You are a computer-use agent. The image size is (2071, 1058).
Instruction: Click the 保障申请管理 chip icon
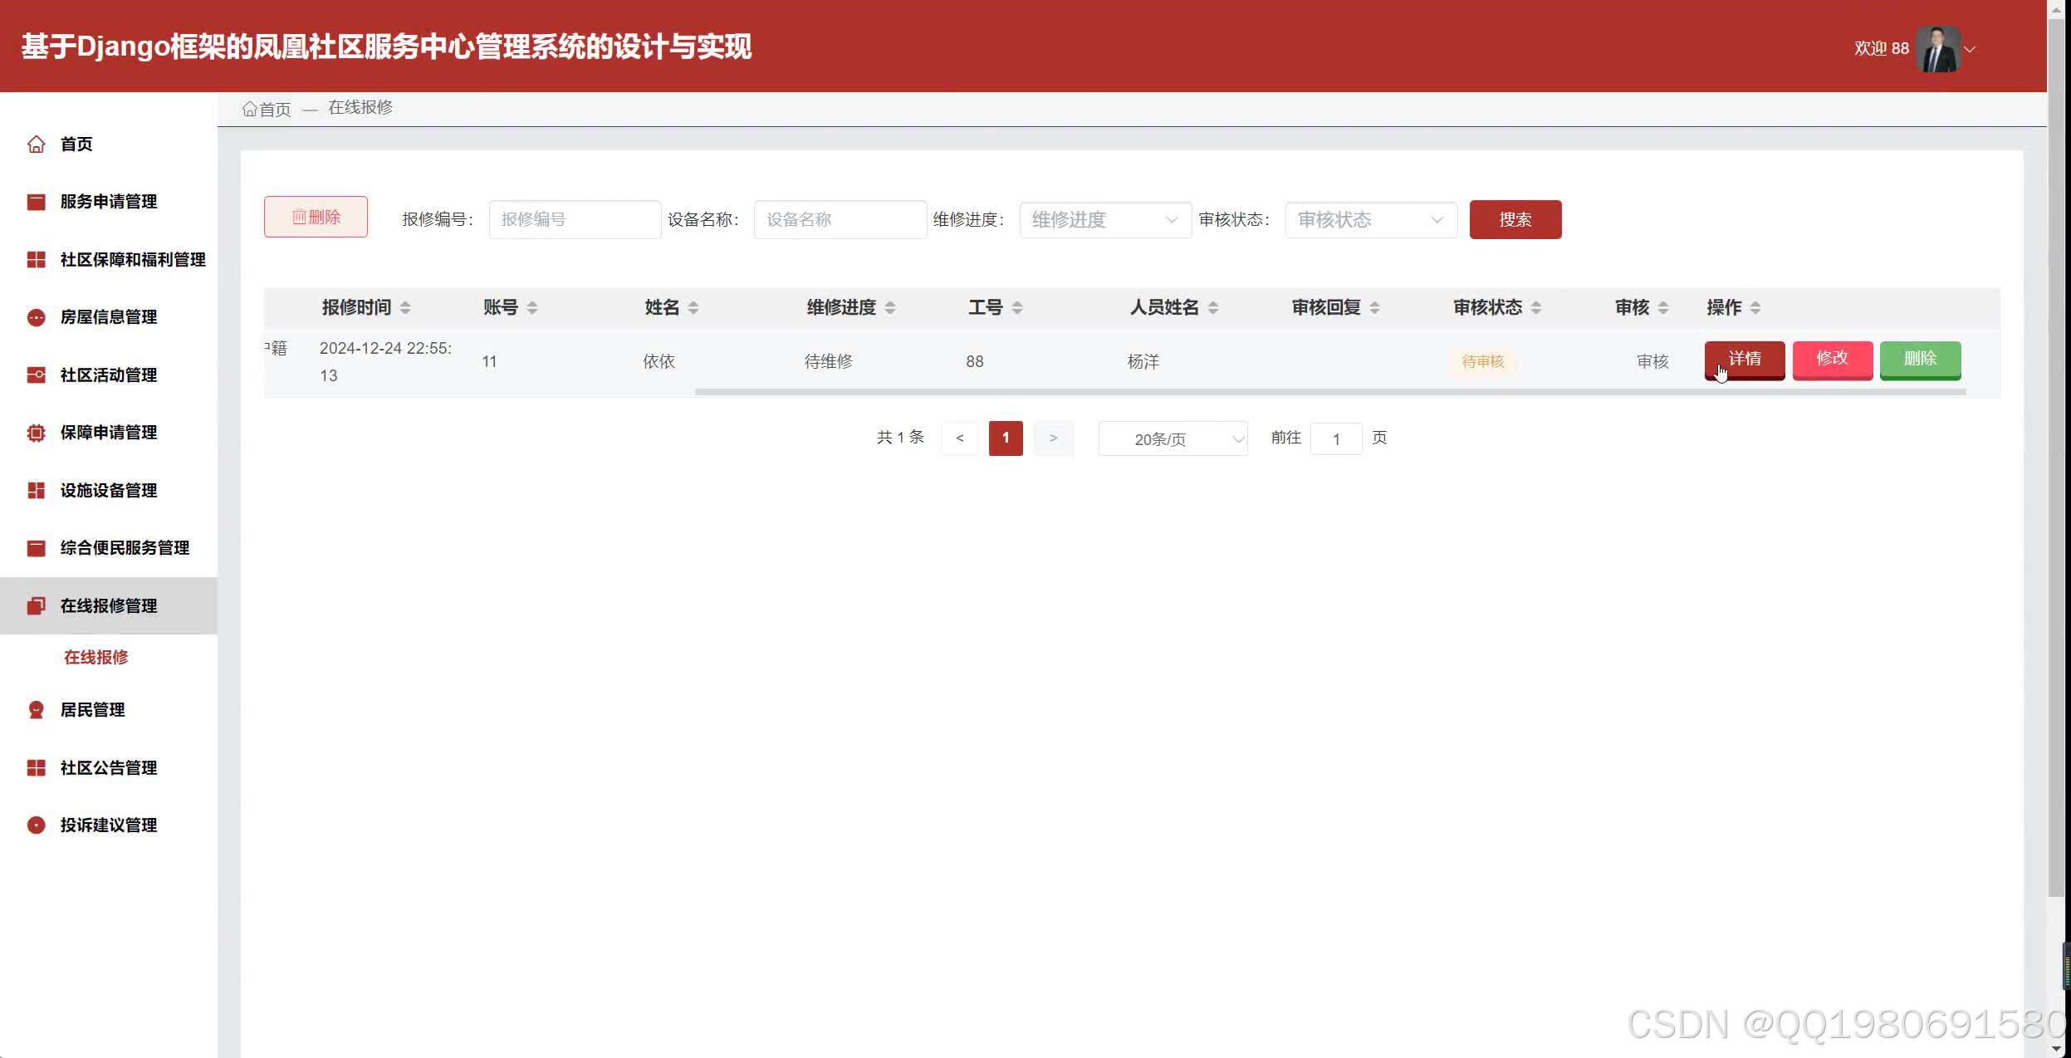pyautogui.click(x=36, y=433)
